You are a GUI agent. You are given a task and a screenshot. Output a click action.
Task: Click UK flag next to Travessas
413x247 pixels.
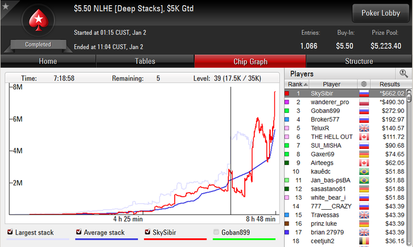tap(364, 215)
